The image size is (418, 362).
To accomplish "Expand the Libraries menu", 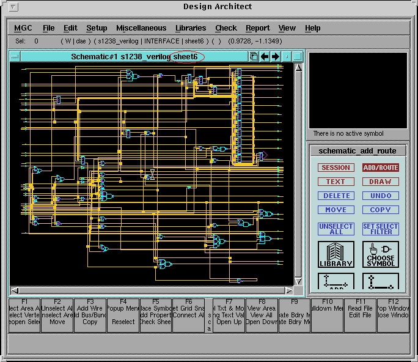I will [x=191, y=28].
